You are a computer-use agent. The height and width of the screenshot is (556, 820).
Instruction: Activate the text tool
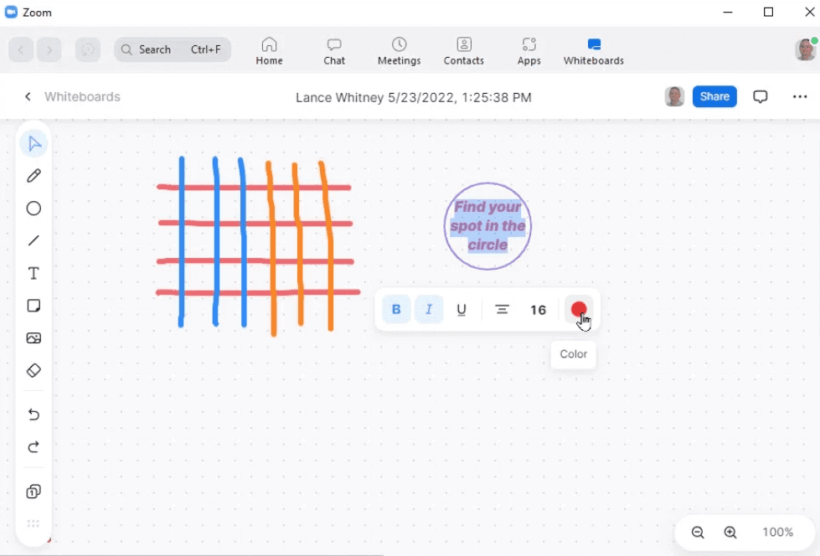(34, 273)
